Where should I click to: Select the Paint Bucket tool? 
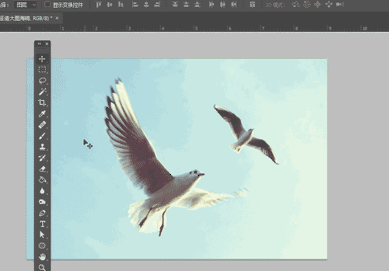coord(42,179)
